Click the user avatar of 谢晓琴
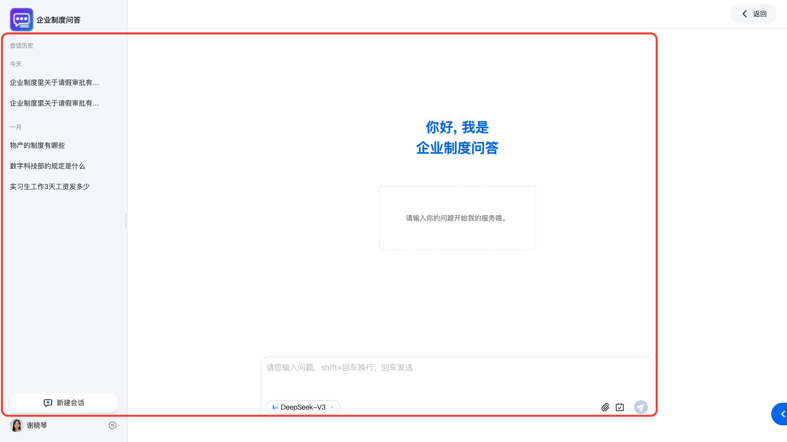This screenshot has height=442, width=787. pos(17,425)
